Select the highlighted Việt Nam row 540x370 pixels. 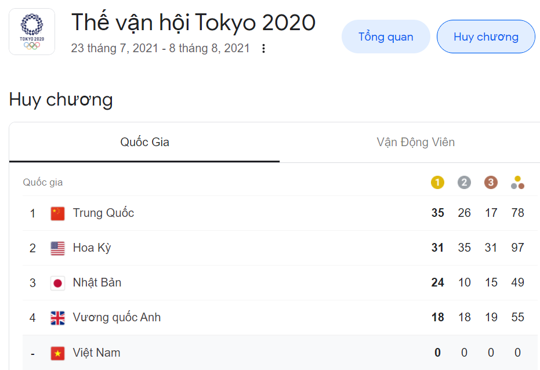(96, 353)
